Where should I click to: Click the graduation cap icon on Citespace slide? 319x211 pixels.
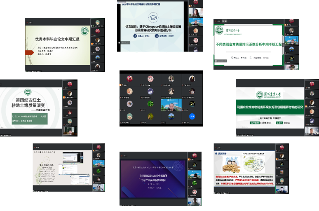153,17
